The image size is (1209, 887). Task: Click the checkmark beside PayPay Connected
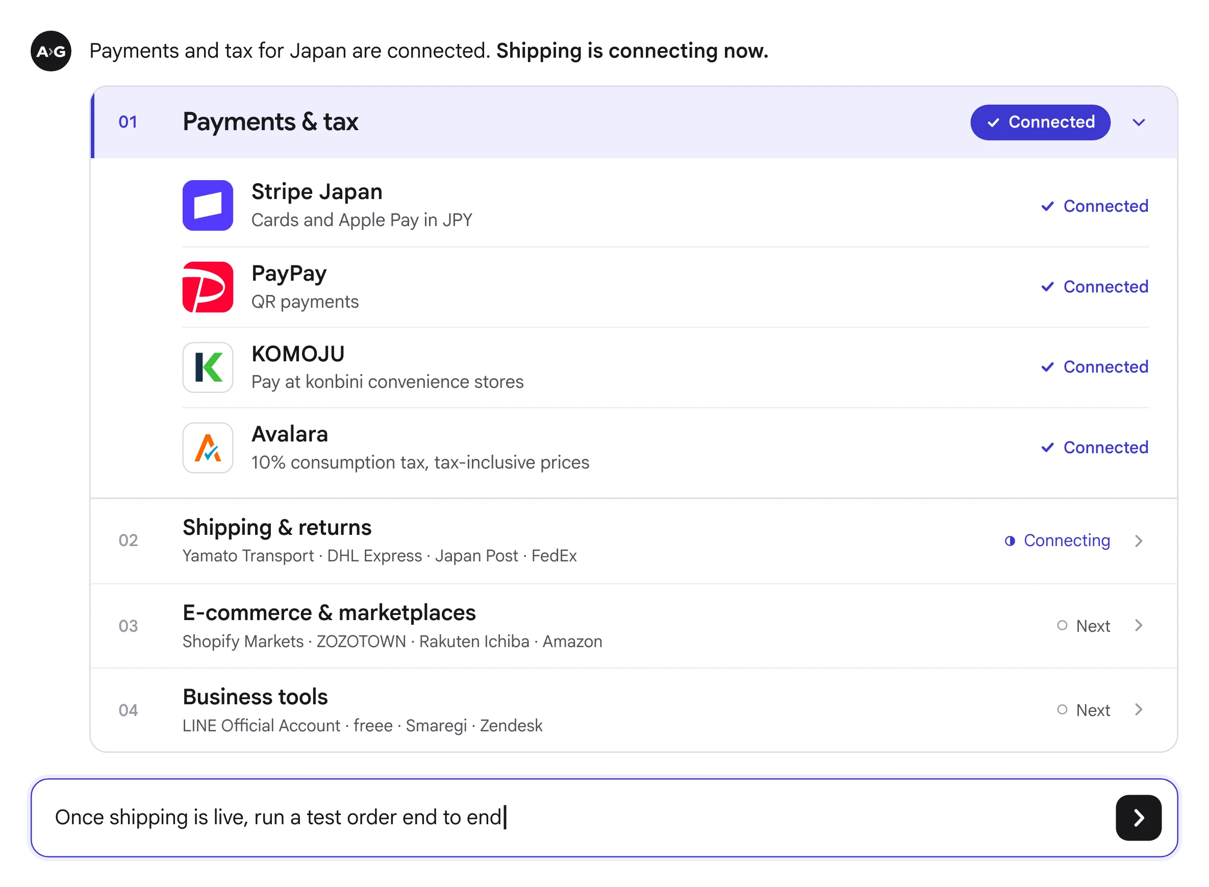pyautogui.click(x=1047, y=287)
